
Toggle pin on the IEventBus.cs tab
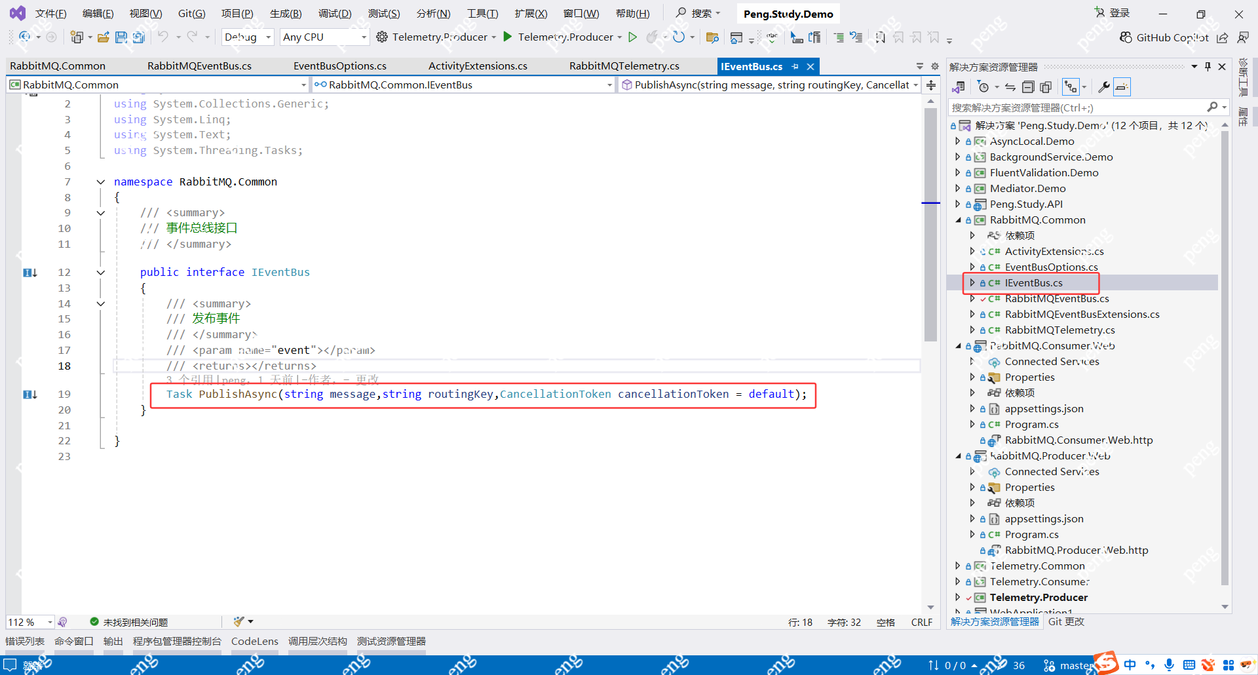coord(795,66)
